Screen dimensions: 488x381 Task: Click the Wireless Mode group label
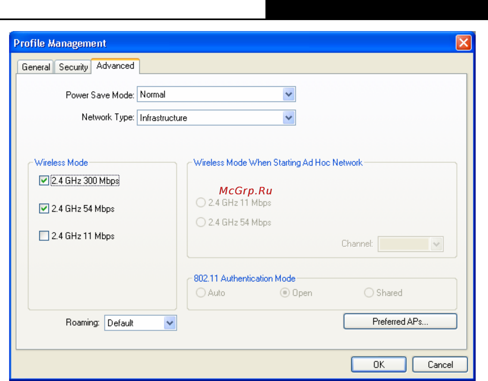61,162
